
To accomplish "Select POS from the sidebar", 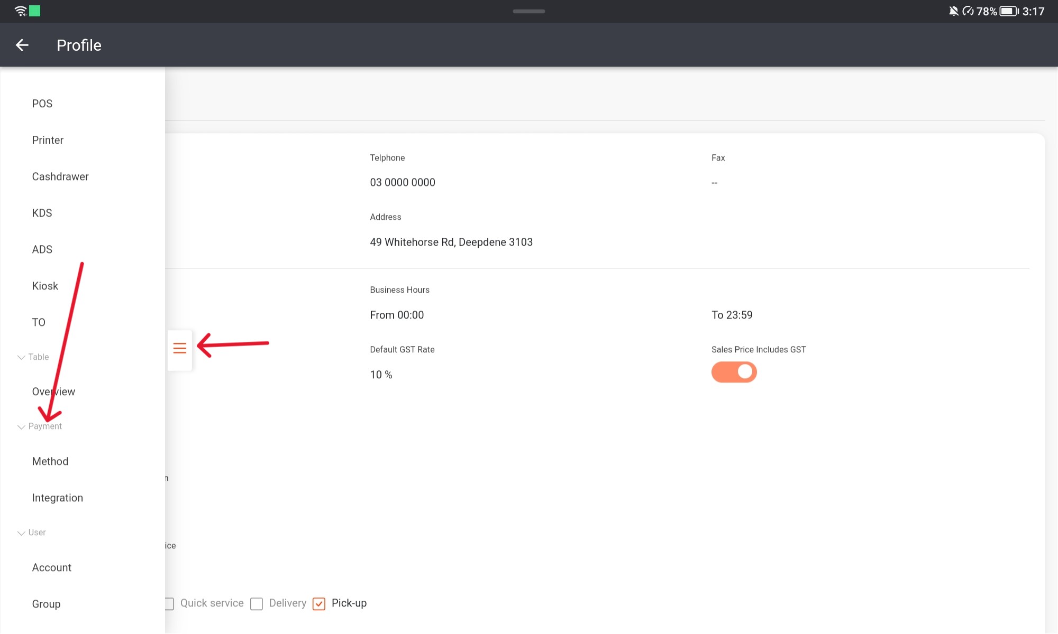I will tap(42, 103).
